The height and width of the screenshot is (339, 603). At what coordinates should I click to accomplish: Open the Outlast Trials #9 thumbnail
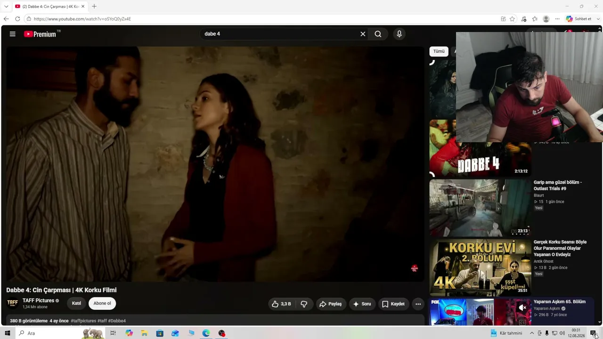480,208
